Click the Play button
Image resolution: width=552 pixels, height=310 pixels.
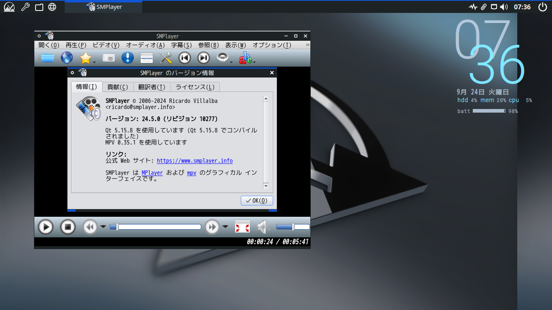coord(46,227)
